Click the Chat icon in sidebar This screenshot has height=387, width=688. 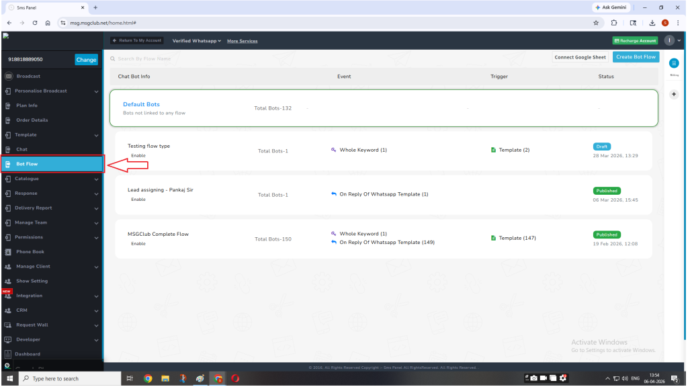tap(8, 149)
